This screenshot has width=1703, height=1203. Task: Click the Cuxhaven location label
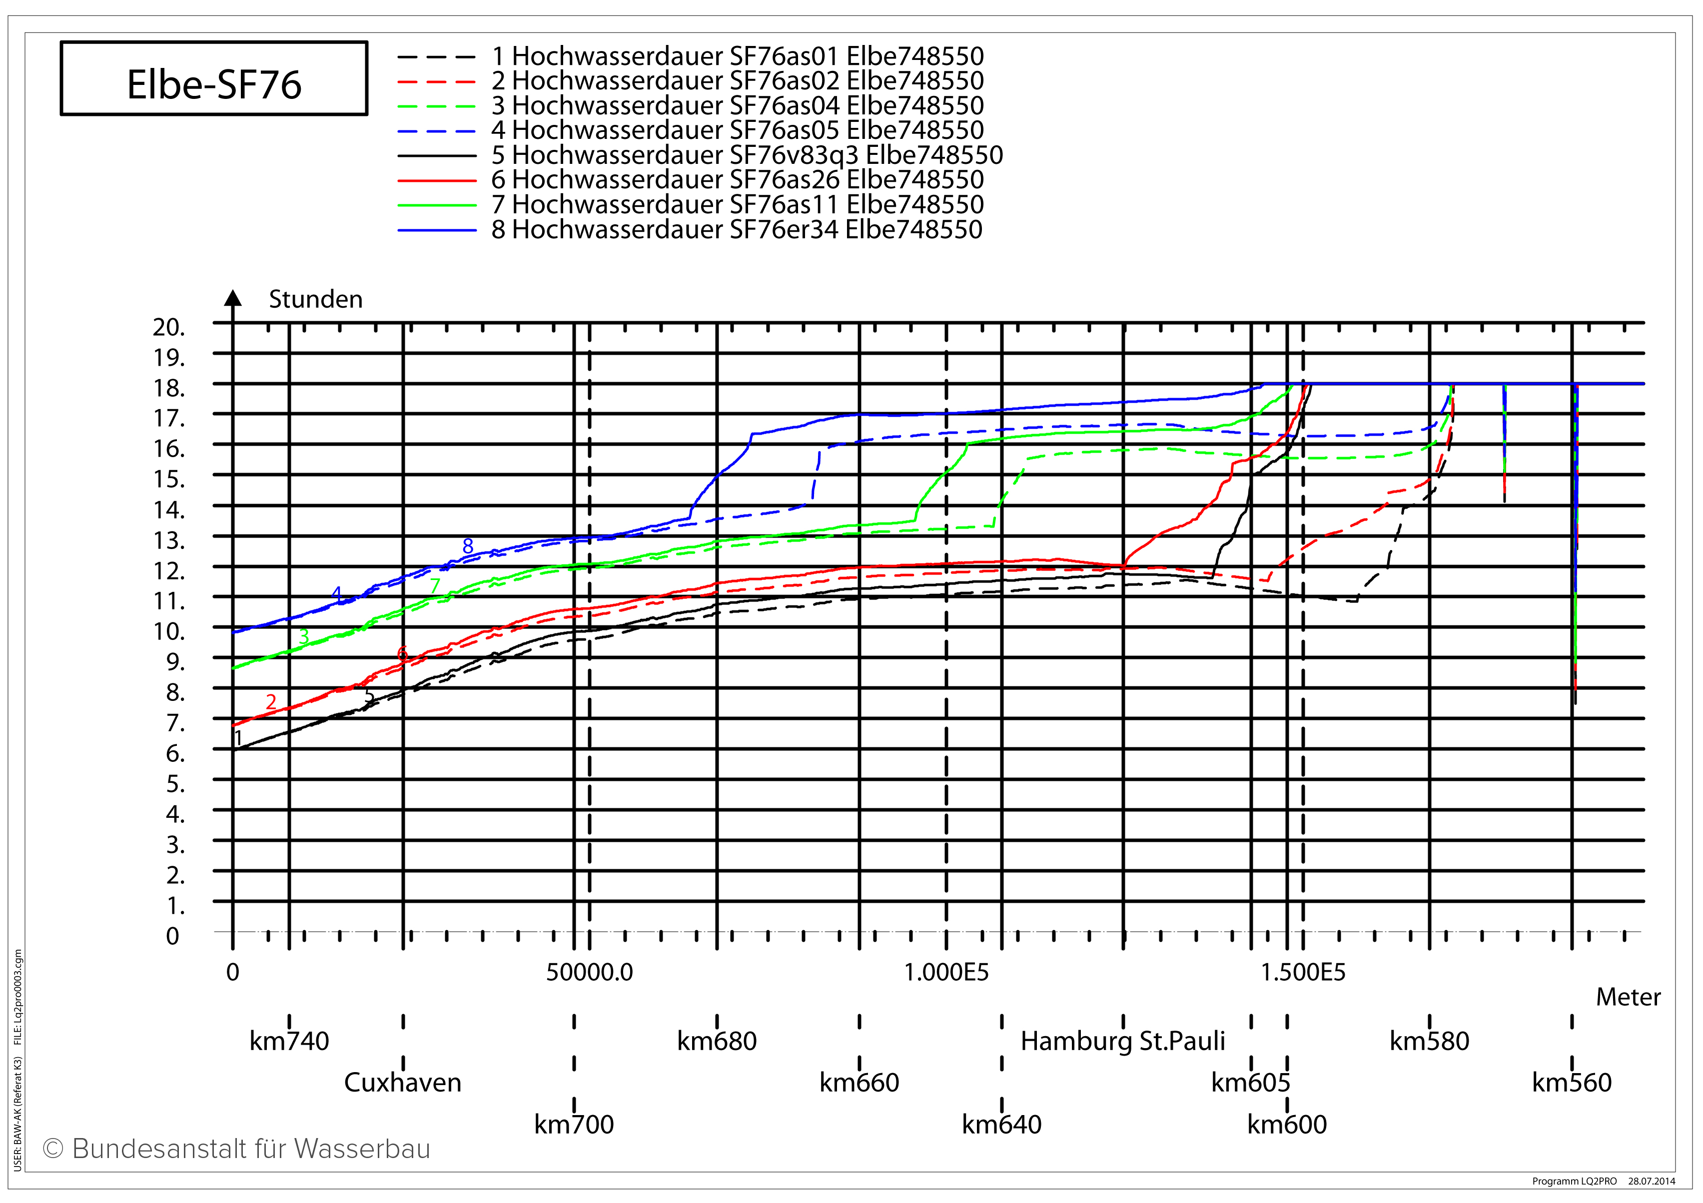coord(402,1083)
